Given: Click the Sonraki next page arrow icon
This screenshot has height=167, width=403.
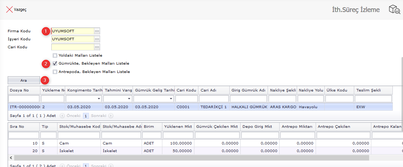Looking at the screenshot, I should click(111, 116).
